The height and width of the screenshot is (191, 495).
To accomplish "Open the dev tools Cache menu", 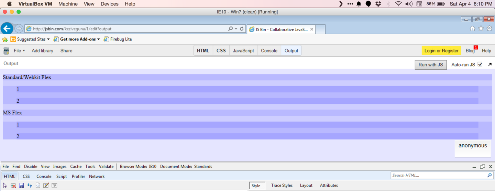I will 76,167.
